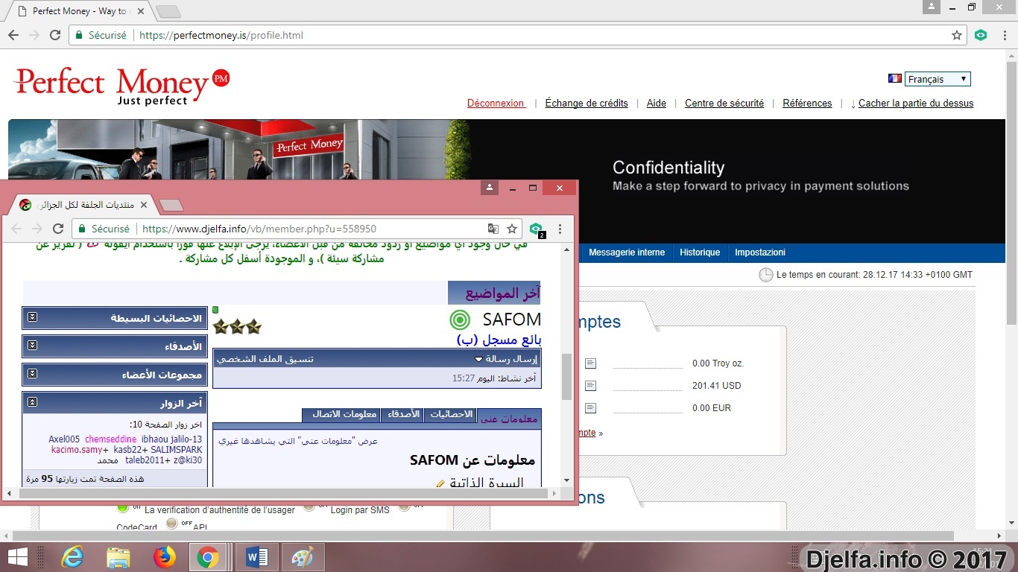Click the Déconnexion link

click(496, 104)
